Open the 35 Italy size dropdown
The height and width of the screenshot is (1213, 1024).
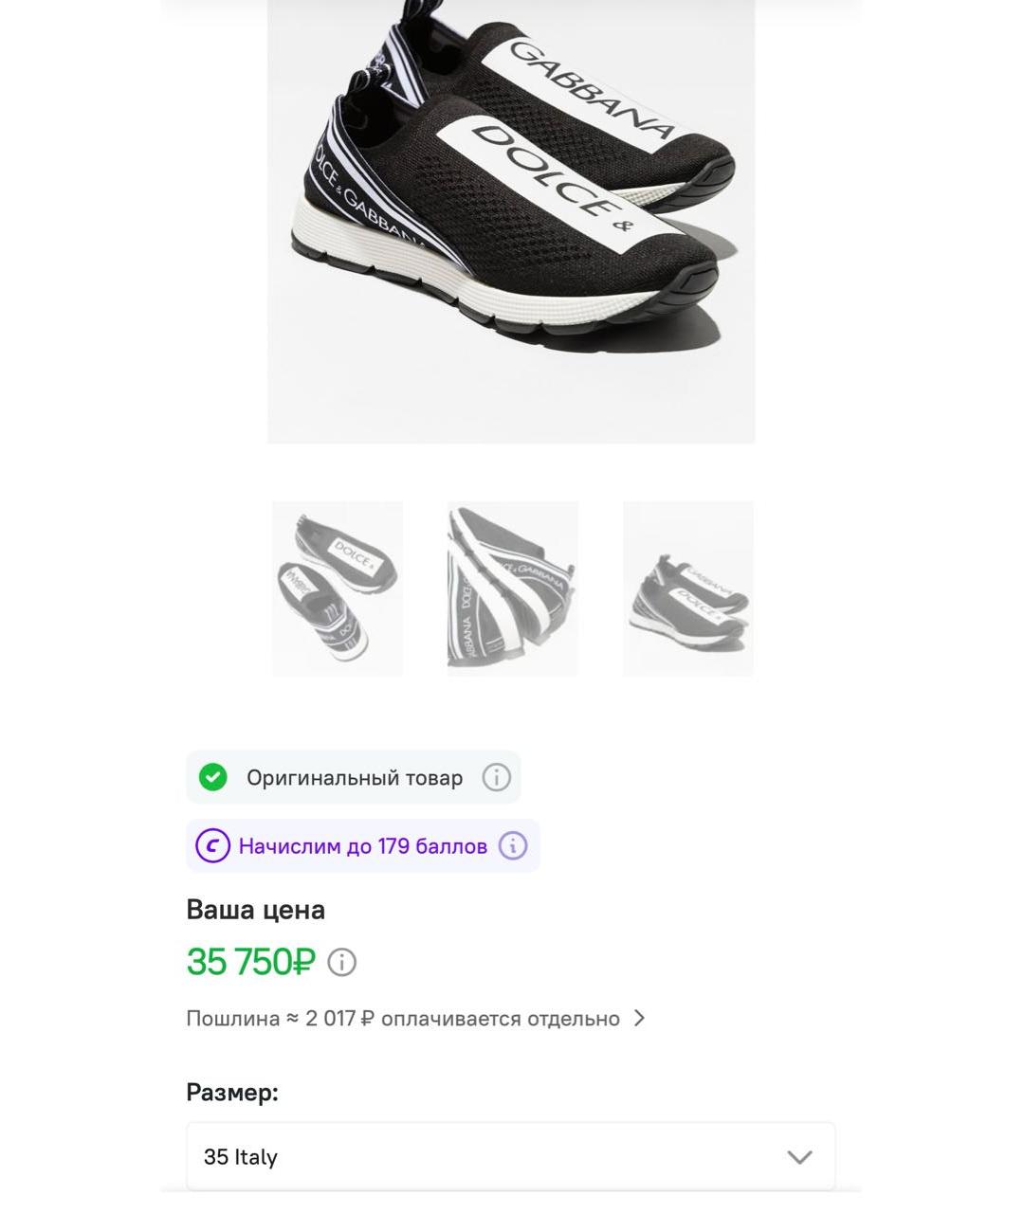[x=510, y=1157]
